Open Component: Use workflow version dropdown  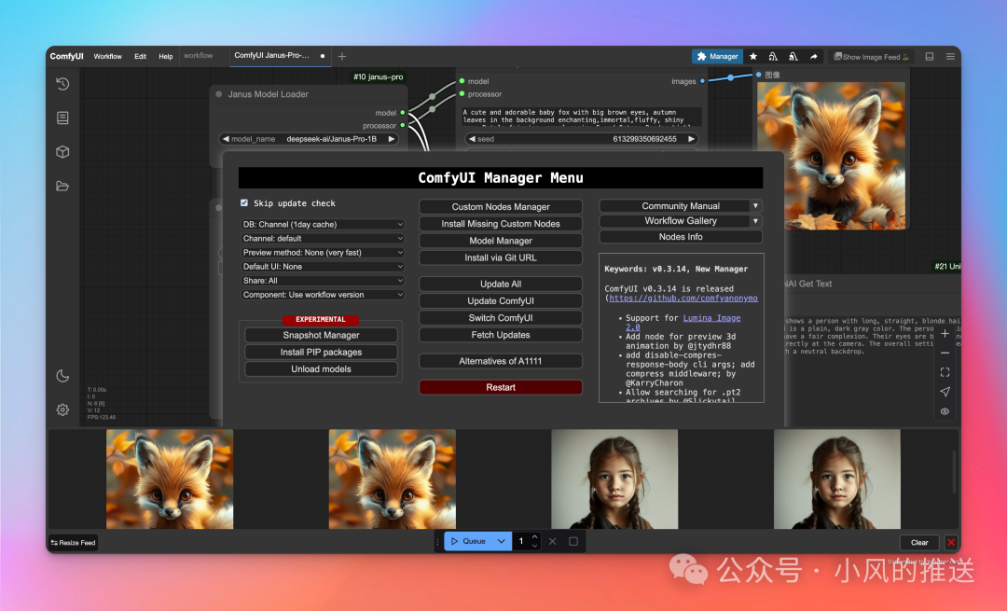tap(323, 295)
